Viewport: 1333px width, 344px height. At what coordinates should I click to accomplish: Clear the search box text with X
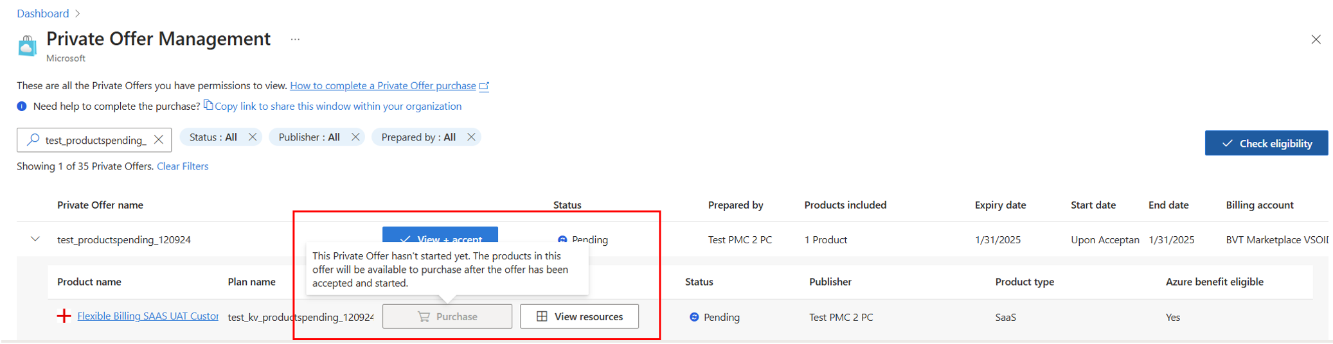coord(159,139)
